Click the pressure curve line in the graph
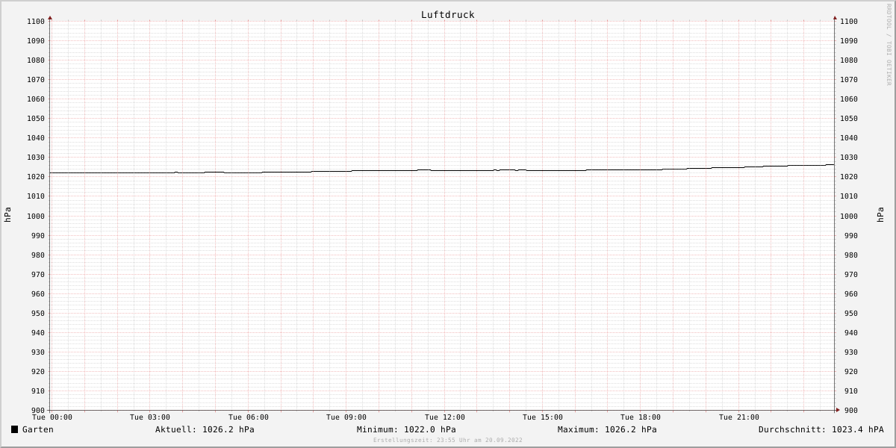Viewport: 896px width, 448px height. (442, 170)
